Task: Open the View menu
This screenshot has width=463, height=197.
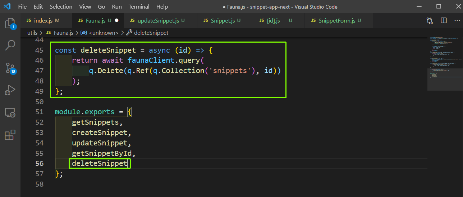Action: (x=85, y=7)
